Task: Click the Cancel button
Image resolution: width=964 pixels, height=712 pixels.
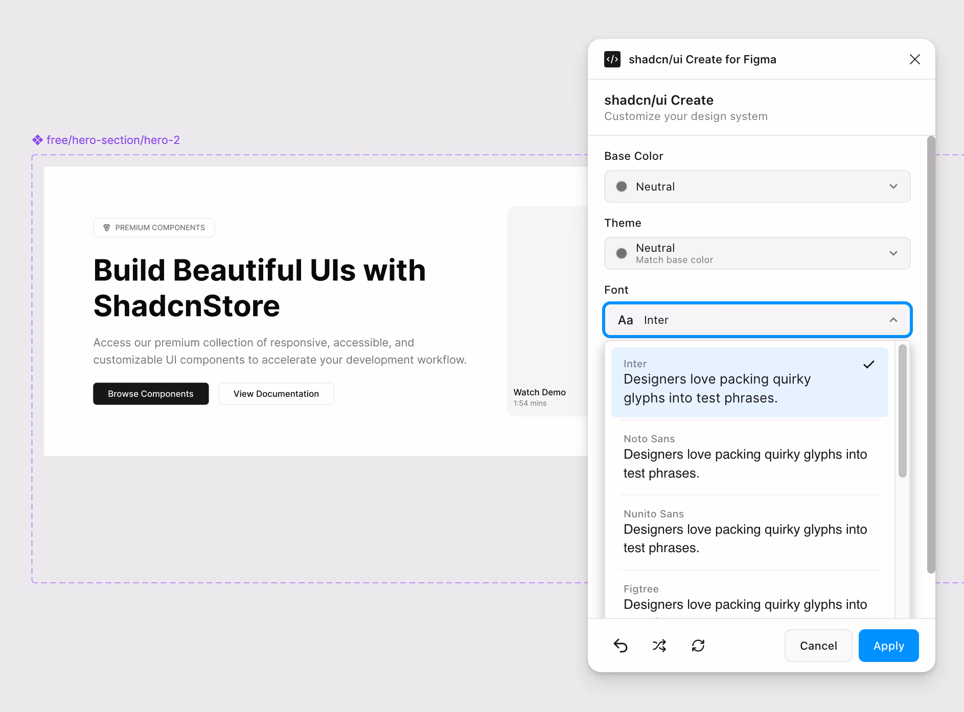Action: [x=818, y=646]
